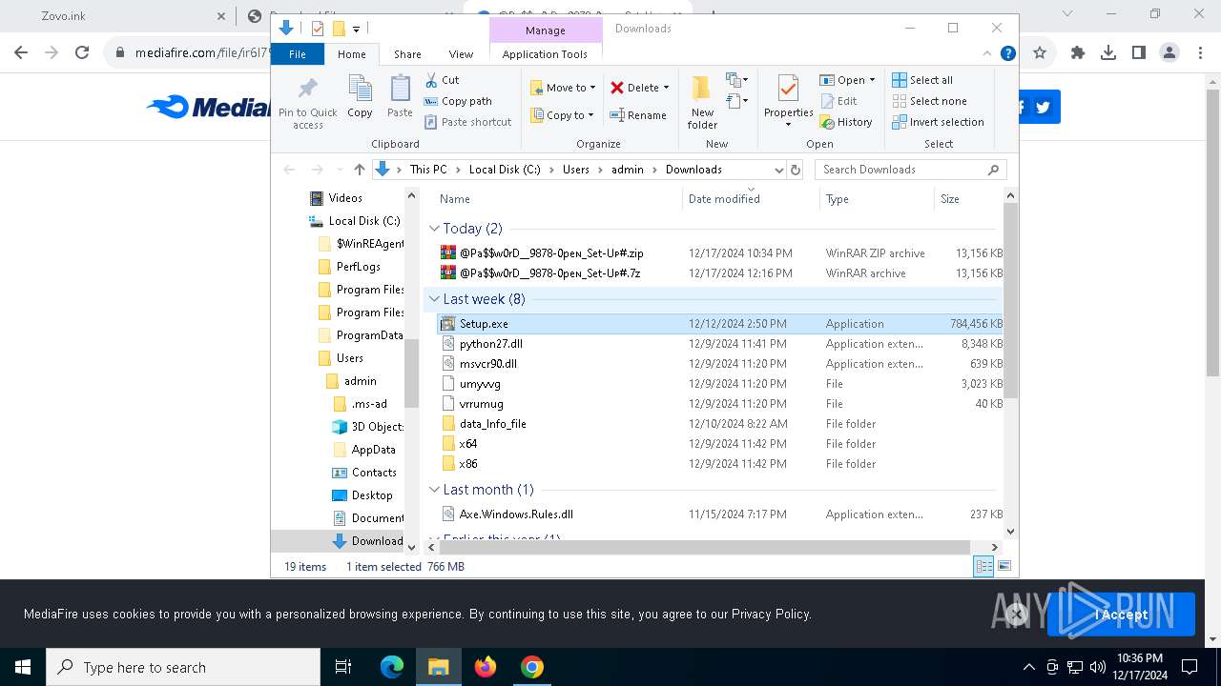Switch to the Share ribbon tab
Image resolution: width=1221 pixels, height=686 pixels.
point(407,54)
